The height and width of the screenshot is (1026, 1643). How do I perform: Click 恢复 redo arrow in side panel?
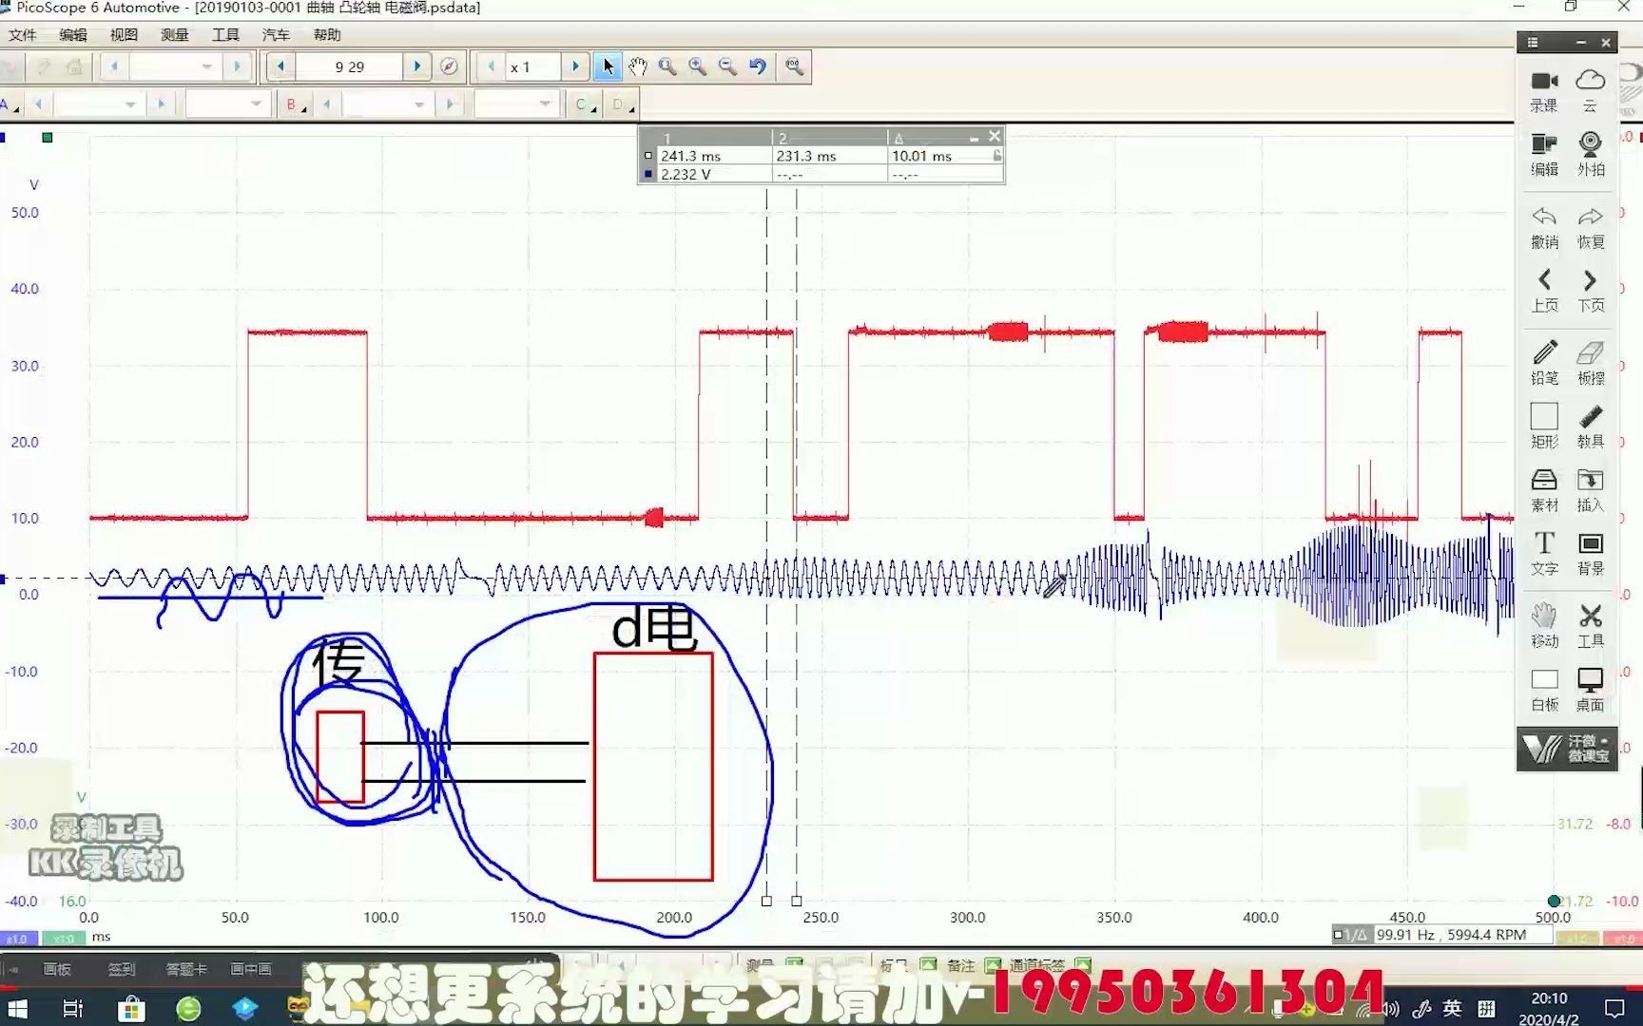[x=1591, y=228]
